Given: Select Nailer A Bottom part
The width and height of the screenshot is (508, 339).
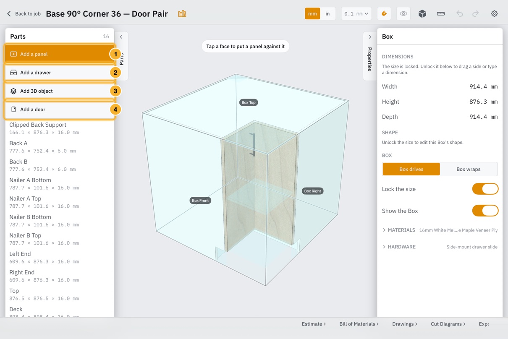Looking at the screenshot, I should coord(60,183).
